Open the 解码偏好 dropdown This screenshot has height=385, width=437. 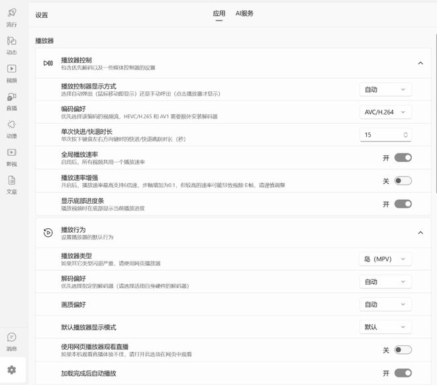click(x=385, y=282)
